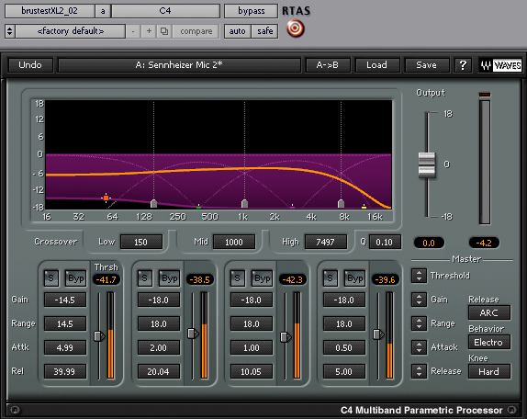This screenshot has height=419, width=527.
Task: Toggle the plugin bypass button
Action: point(251,11)
